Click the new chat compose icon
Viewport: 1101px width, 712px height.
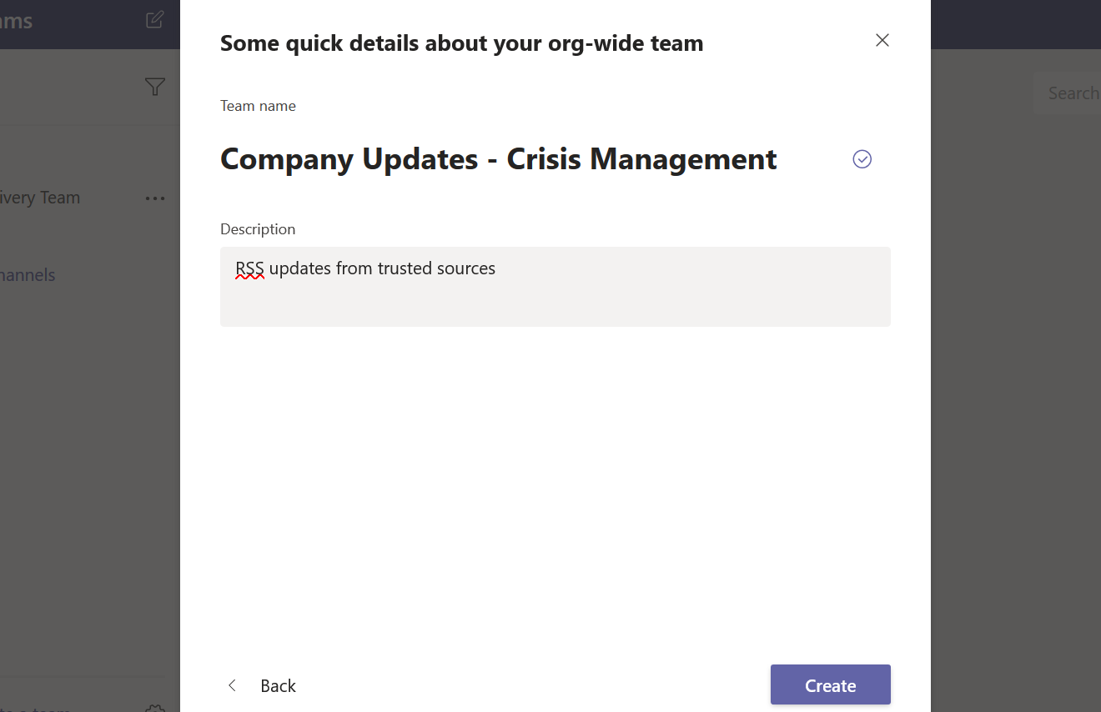(x=154, y=20)
